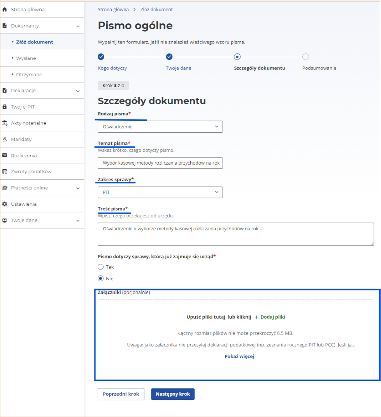381x417 pixels.
Task: Click the Temat pisma text field
Action: pos(160,163)
